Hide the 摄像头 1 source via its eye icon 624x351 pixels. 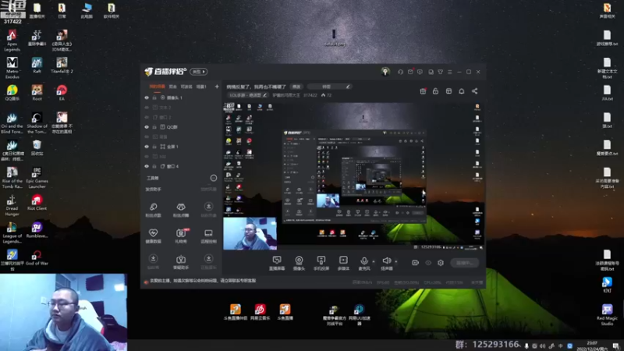(147, 97)
